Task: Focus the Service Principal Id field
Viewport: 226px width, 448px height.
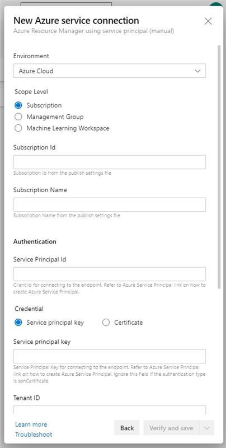Action: [110, 274]
